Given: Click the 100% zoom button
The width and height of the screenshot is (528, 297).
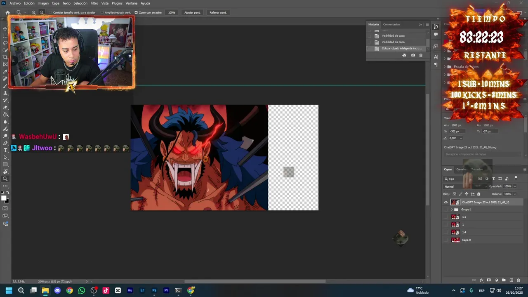Looking at the screenshot, I should (x=172, y=12).
